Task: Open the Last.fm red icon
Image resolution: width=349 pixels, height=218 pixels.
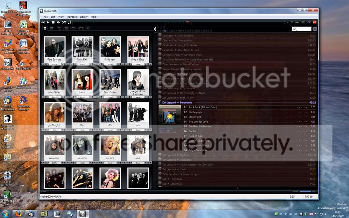Action: 315,22
